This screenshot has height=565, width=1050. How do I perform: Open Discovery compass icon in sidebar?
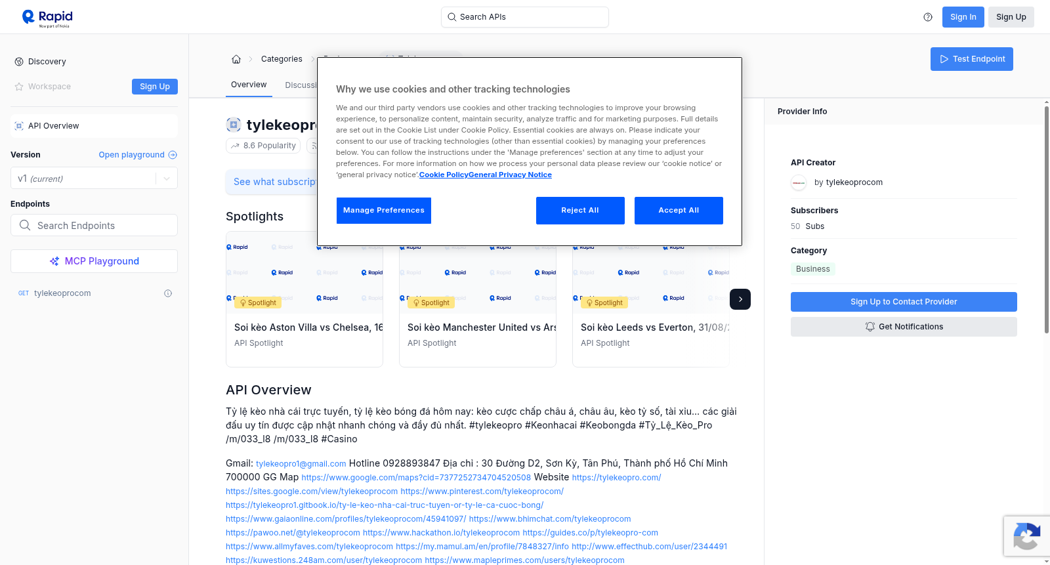(19, 62)
